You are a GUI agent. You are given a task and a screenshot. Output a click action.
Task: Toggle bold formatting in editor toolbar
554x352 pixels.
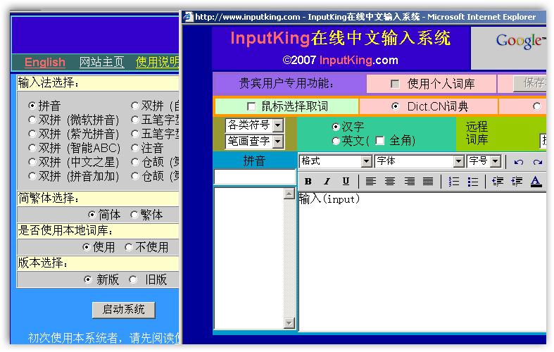point(308,182)
